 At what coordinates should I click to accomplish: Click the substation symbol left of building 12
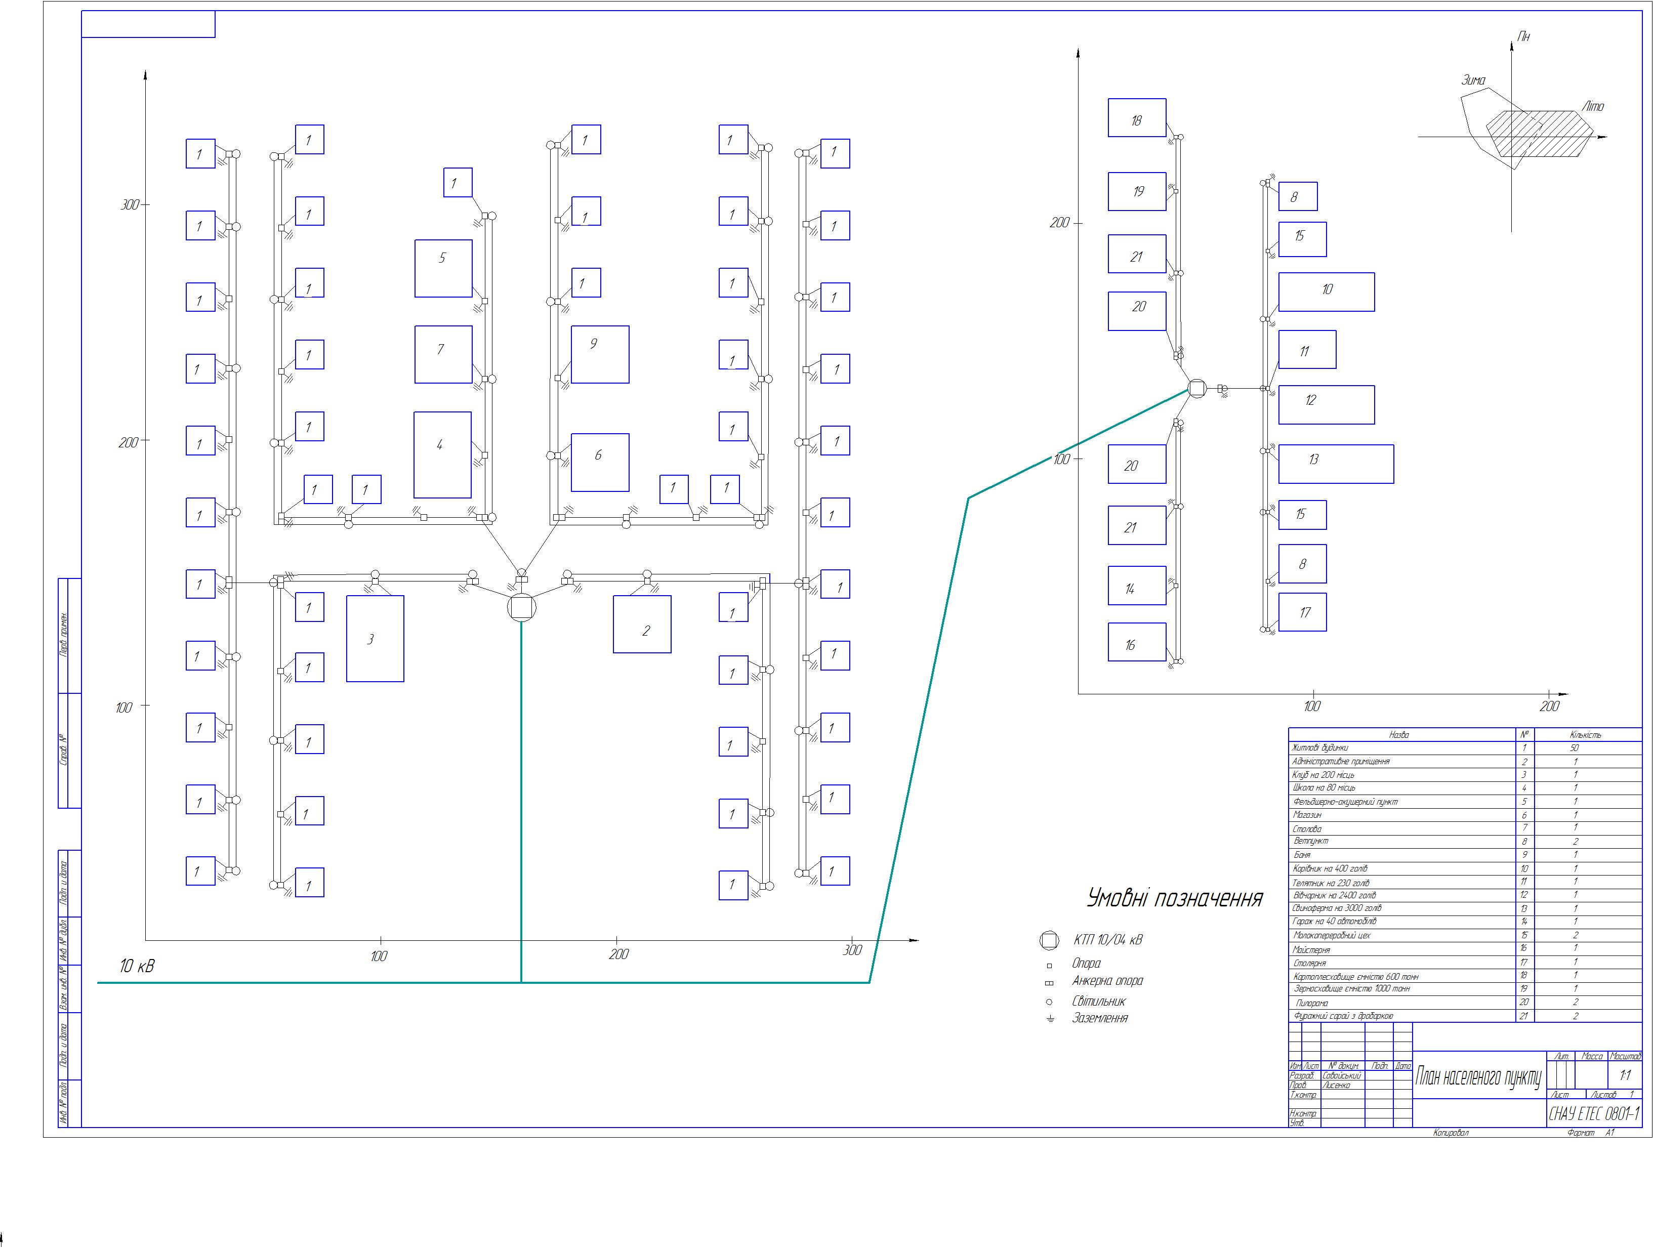(1197, 389)
